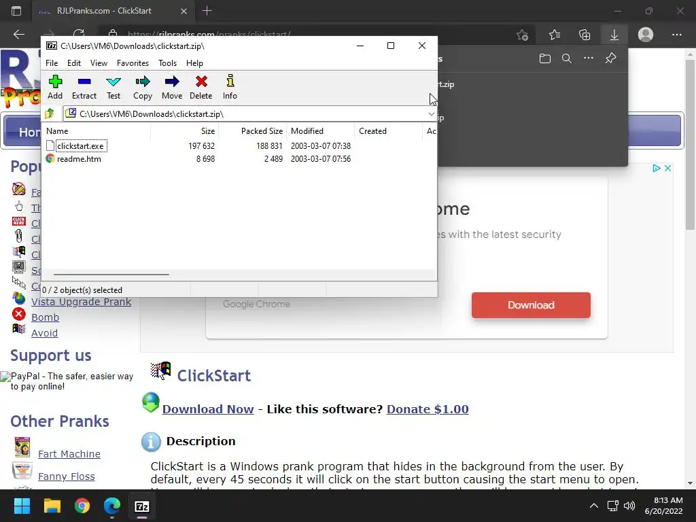Screen dimensions: 696x522
Task: Open the Edit menu in 7-Zip
Action: click(74, 63)
